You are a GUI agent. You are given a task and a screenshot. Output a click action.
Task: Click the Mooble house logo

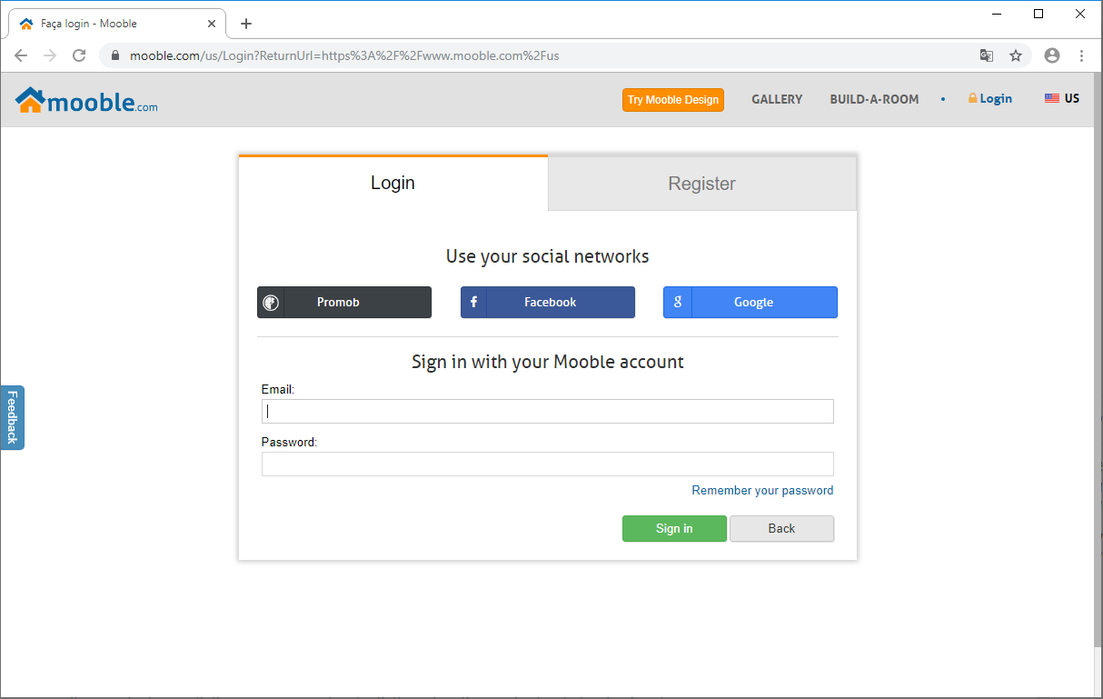(x=86, y=100)
